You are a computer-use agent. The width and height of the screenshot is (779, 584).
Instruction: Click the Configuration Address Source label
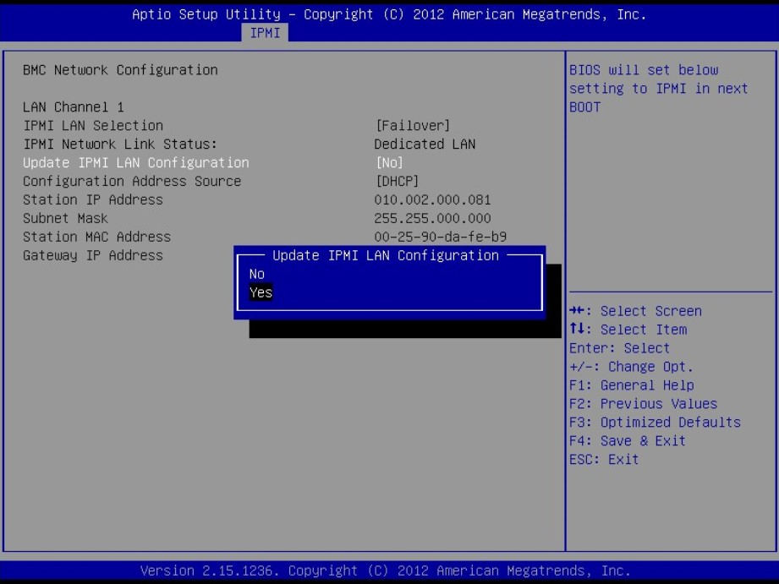[x=132, y=181]
